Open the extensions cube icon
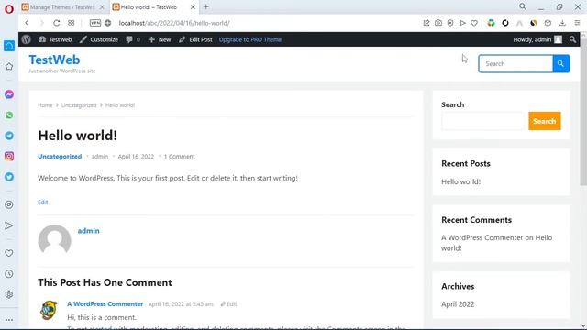This screenshot has height=330, width=587. [548, 23]
